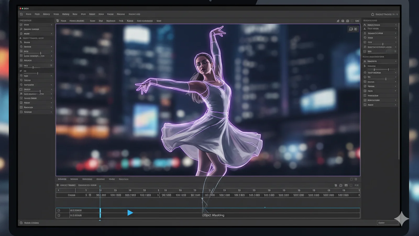
Task: Expand the 'Semoiobs' row dropdown arrow
Action: point(52,85)
